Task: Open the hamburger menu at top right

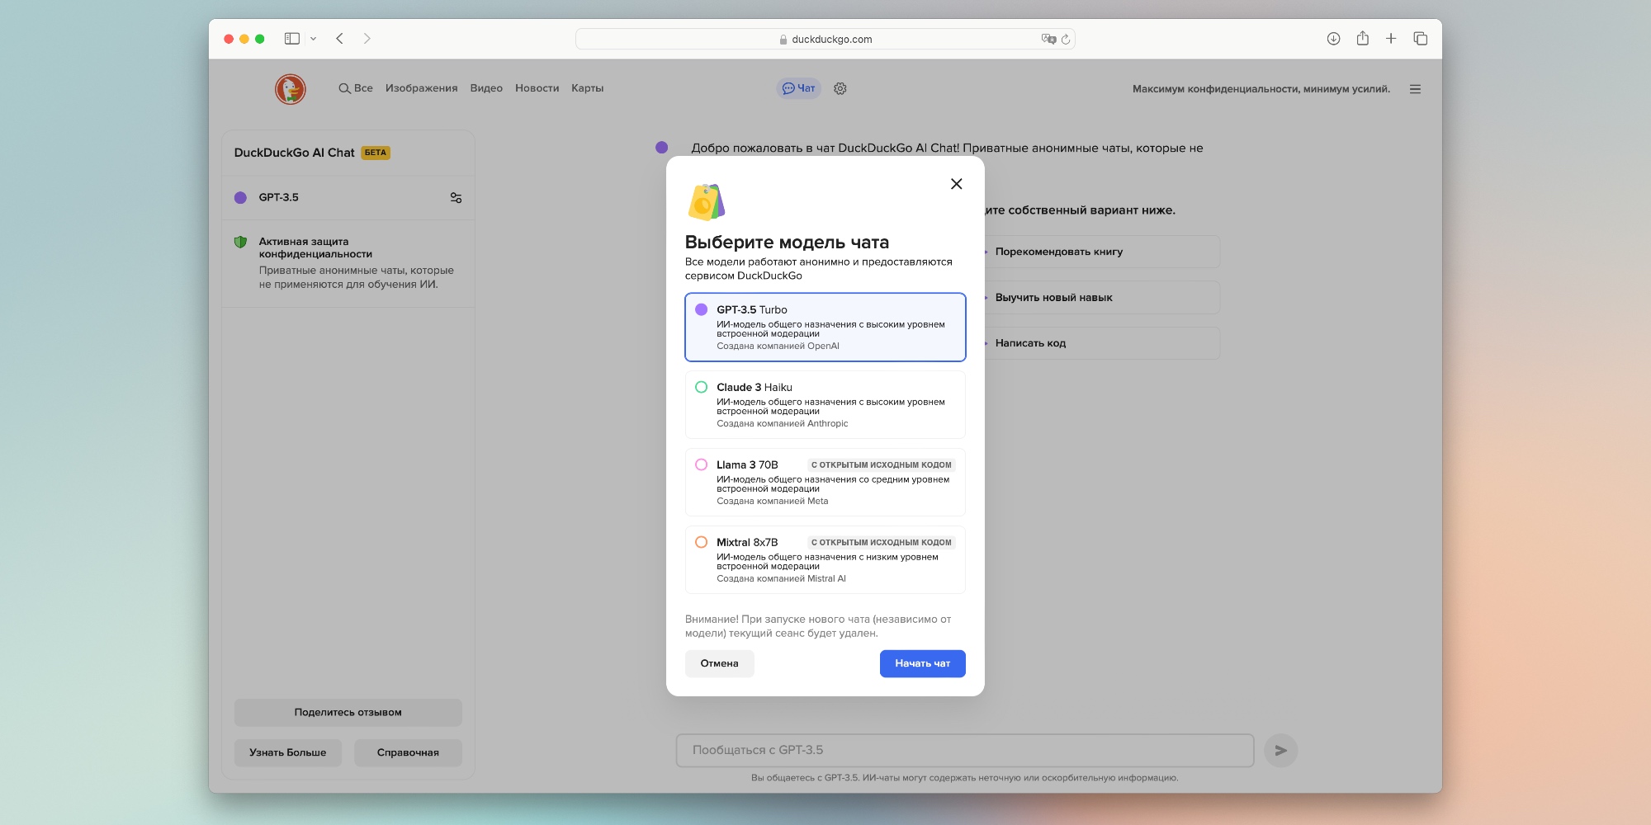Action: [x=1415, y=89]
